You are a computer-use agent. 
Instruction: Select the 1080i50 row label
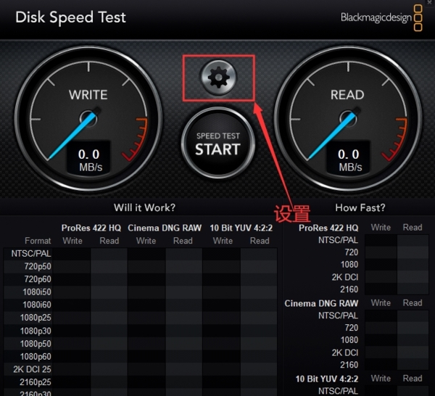[x=37, y=292]
